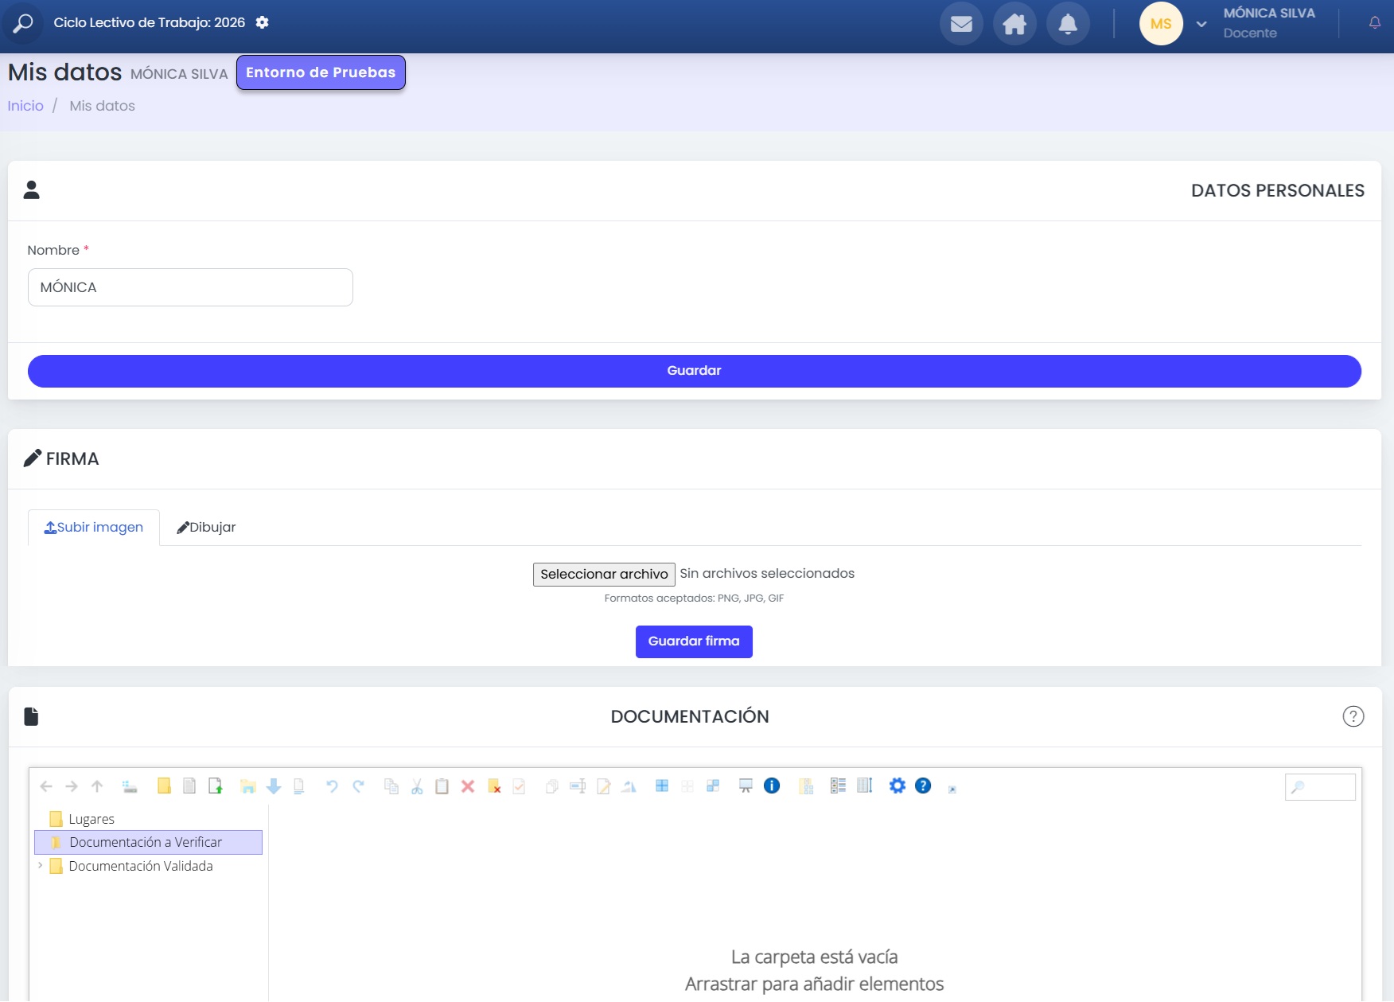Click the rename file icon

(x=578, y=786)
